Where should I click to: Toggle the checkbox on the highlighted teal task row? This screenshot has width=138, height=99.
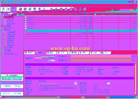(26, 31)
